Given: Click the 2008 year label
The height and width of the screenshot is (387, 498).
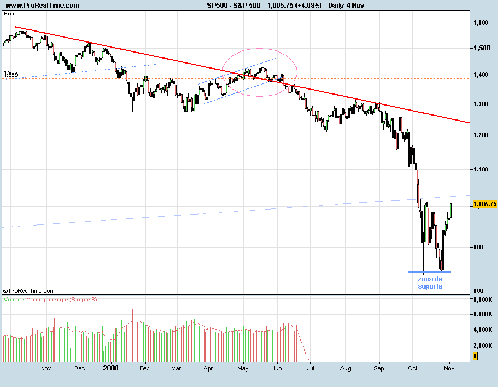Looking at the screenshot, I should 111,368.
